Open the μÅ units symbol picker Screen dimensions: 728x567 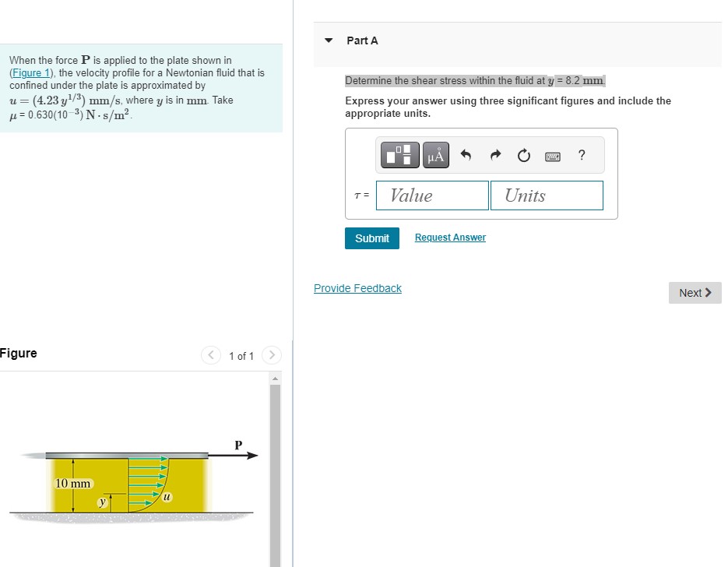pyautogui.click(x=434, y=154)
